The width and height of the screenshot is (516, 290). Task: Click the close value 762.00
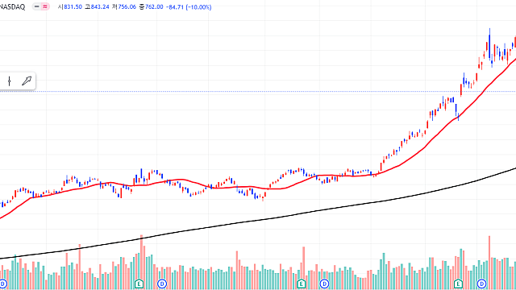tap(154, 7)
